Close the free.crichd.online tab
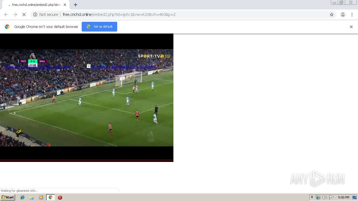This screenshot has width=358, height=201. point(65,5)
